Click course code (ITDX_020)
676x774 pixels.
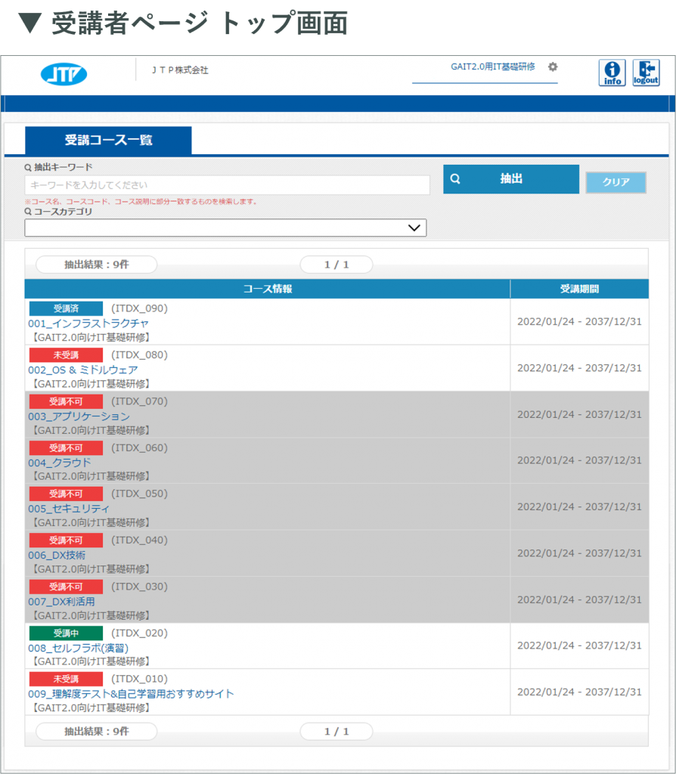139,633
